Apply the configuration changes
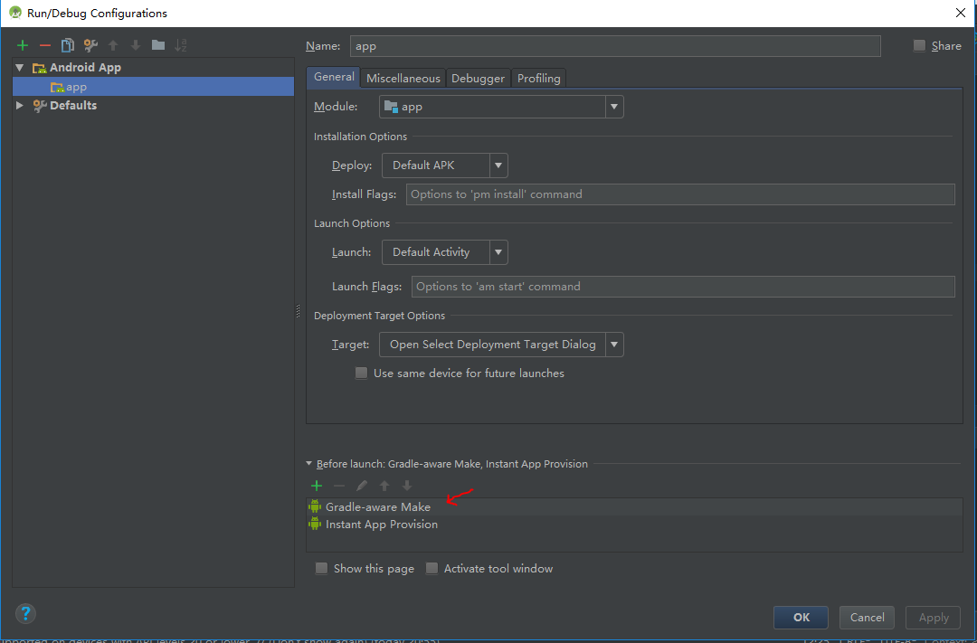This screenshot has width=977, height=643. pyautogui.click(x=933, y=617)
